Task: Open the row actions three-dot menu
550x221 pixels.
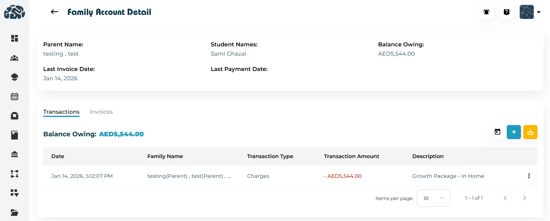Action: click(x=529, y=176)
